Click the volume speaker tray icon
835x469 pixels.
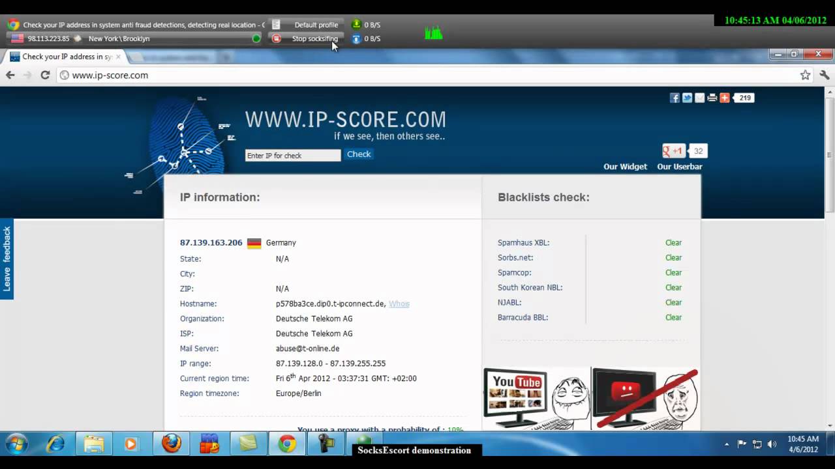(772, 444)
